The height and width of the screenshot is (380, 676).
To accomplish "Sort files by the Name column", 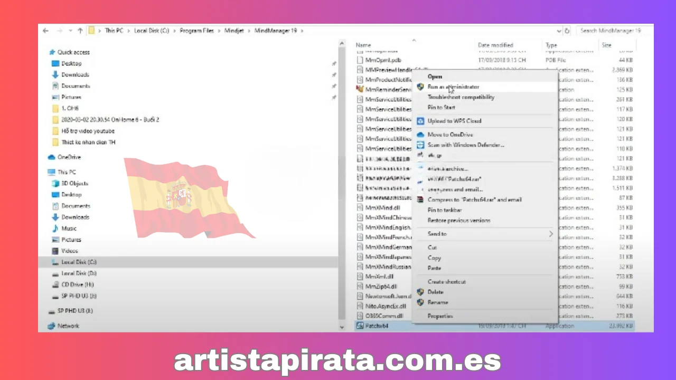I will coord(363,45).
